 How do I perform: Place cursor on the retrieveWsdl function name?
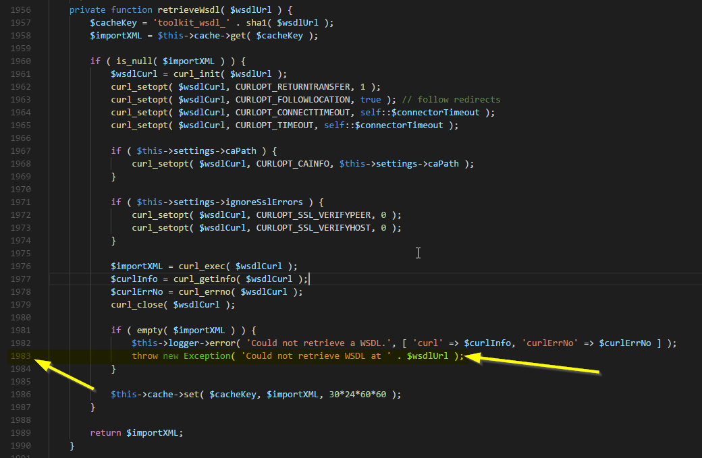[188, 9]
